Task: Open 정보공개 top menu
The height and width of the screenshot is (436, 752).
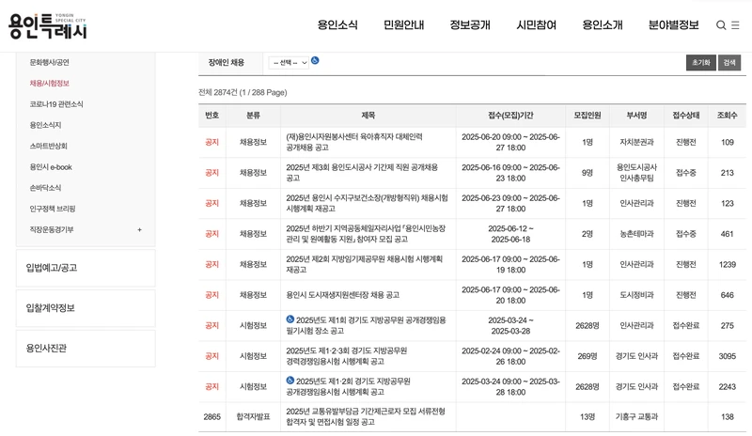Action: coord(470,25)
